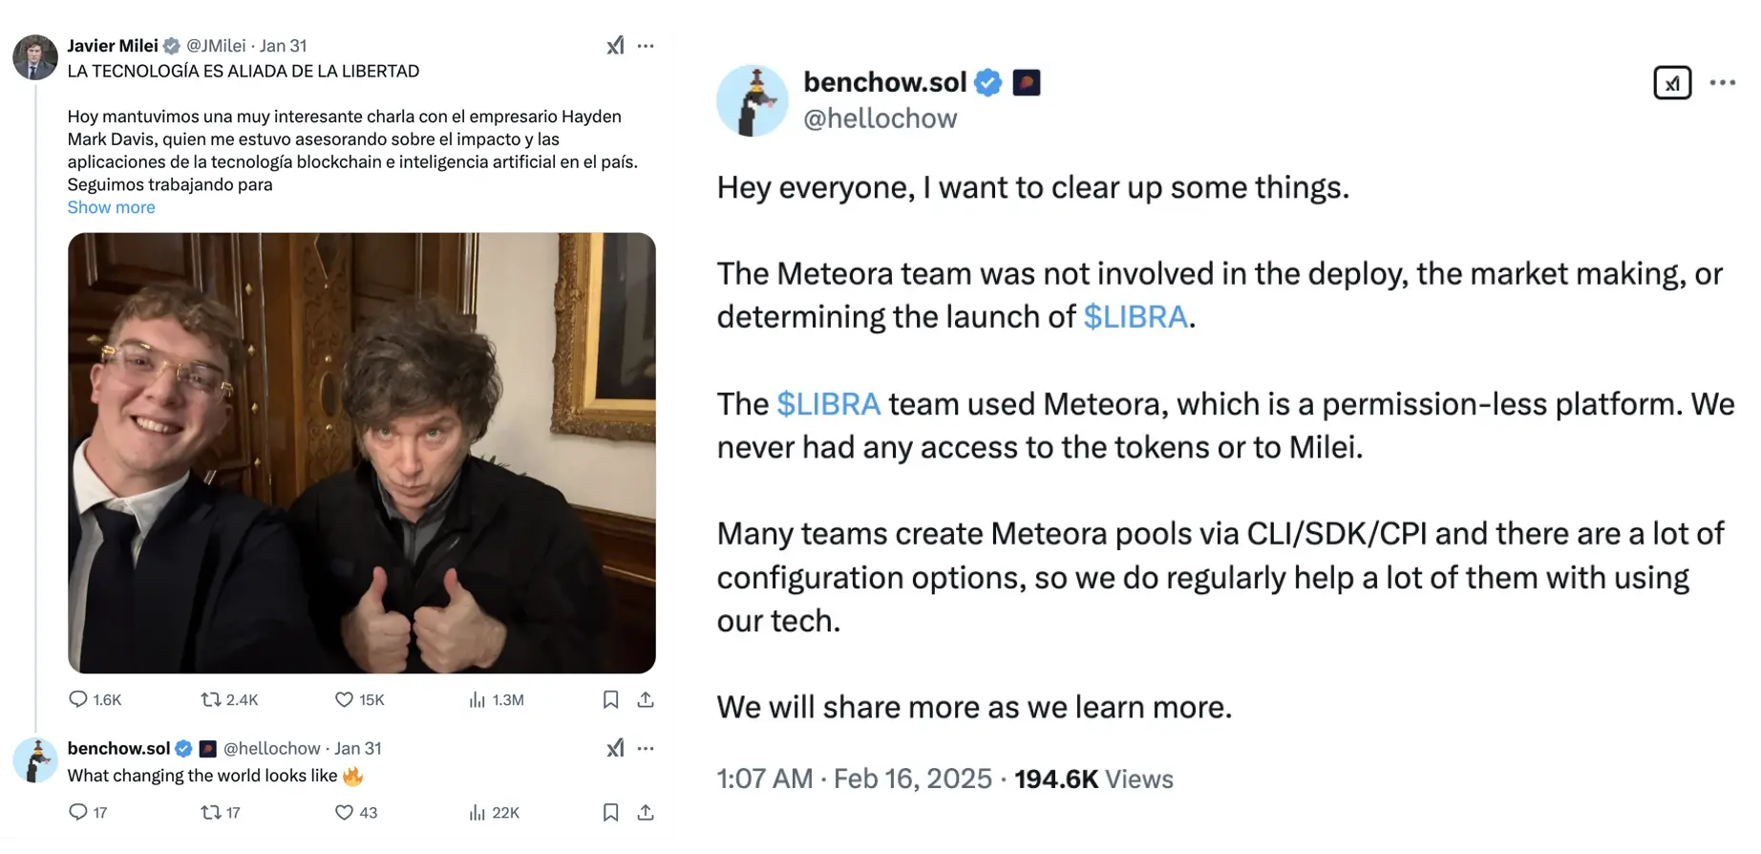Open more options on Milei's tweet
The width and height of the screenshot is (1761, 854).
646,46
